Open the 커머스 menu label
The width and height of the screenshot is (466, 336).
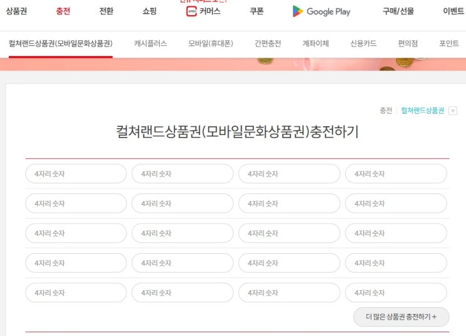pyautogui.click(x=210, y=11)
